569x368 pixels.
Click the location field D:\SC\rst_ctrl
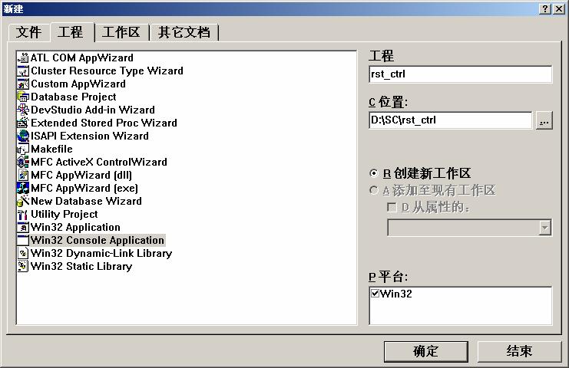tap(450, 120)
